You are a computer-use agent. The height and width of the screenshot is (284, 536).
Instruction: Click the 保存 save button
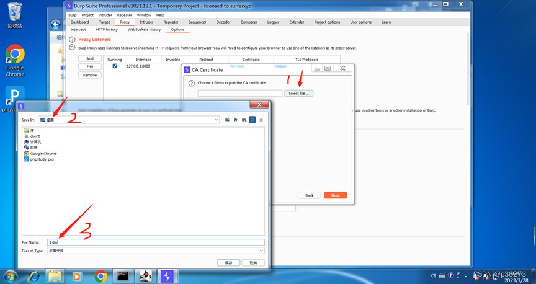(228, 263)
